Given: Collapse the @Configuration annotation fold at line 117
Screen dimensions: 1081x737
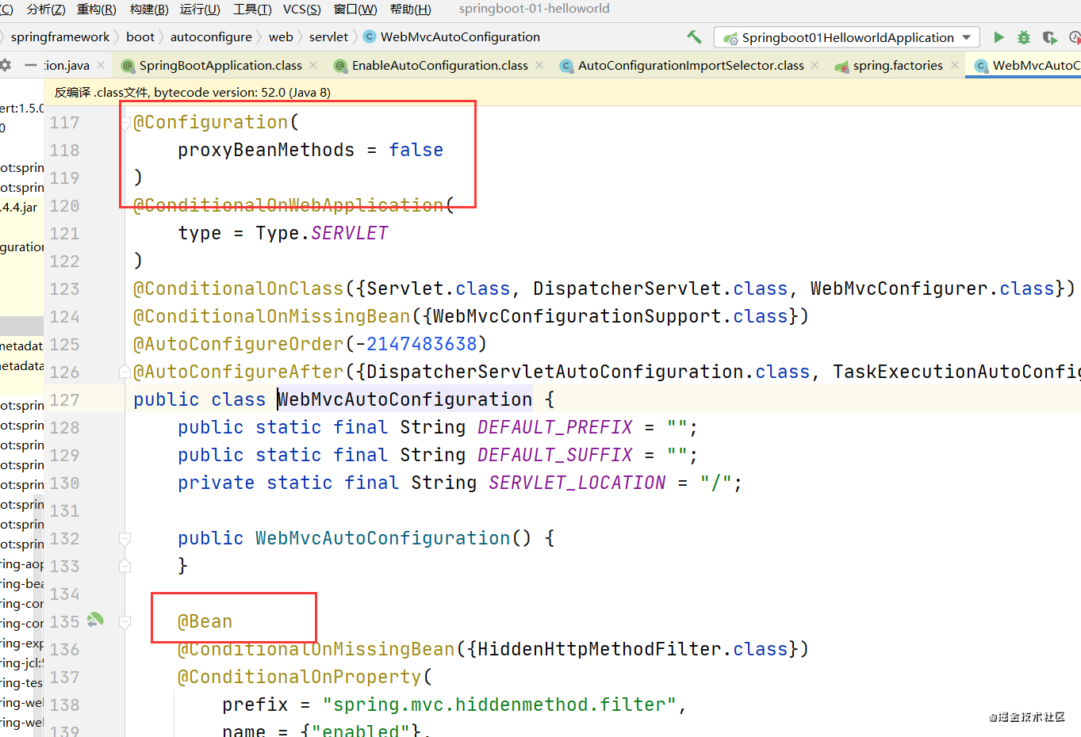Looking at the screenshot, I should point(125,123).
